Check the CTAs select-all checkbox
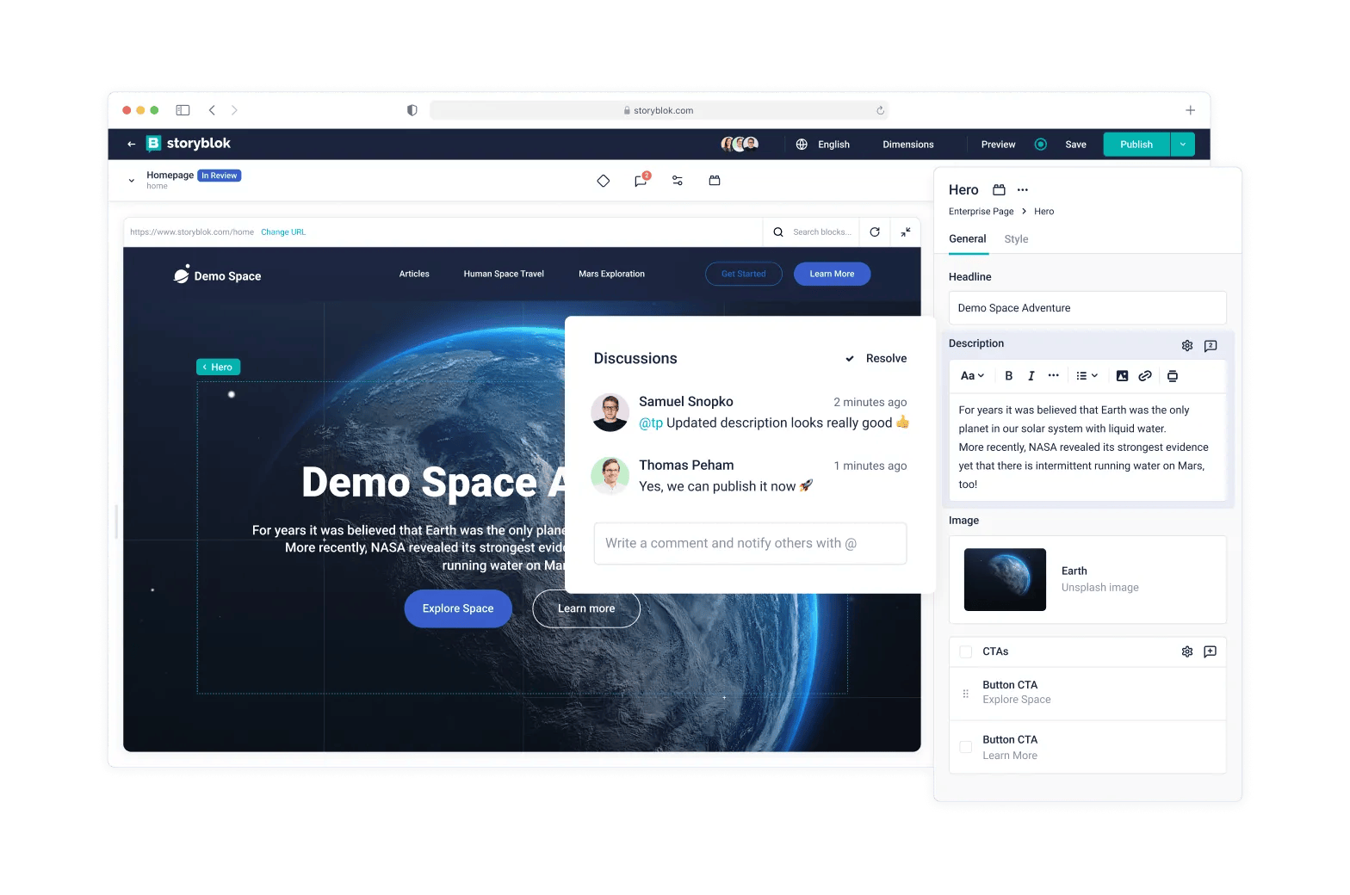1350x895 pixels. [x=966, y=651]
